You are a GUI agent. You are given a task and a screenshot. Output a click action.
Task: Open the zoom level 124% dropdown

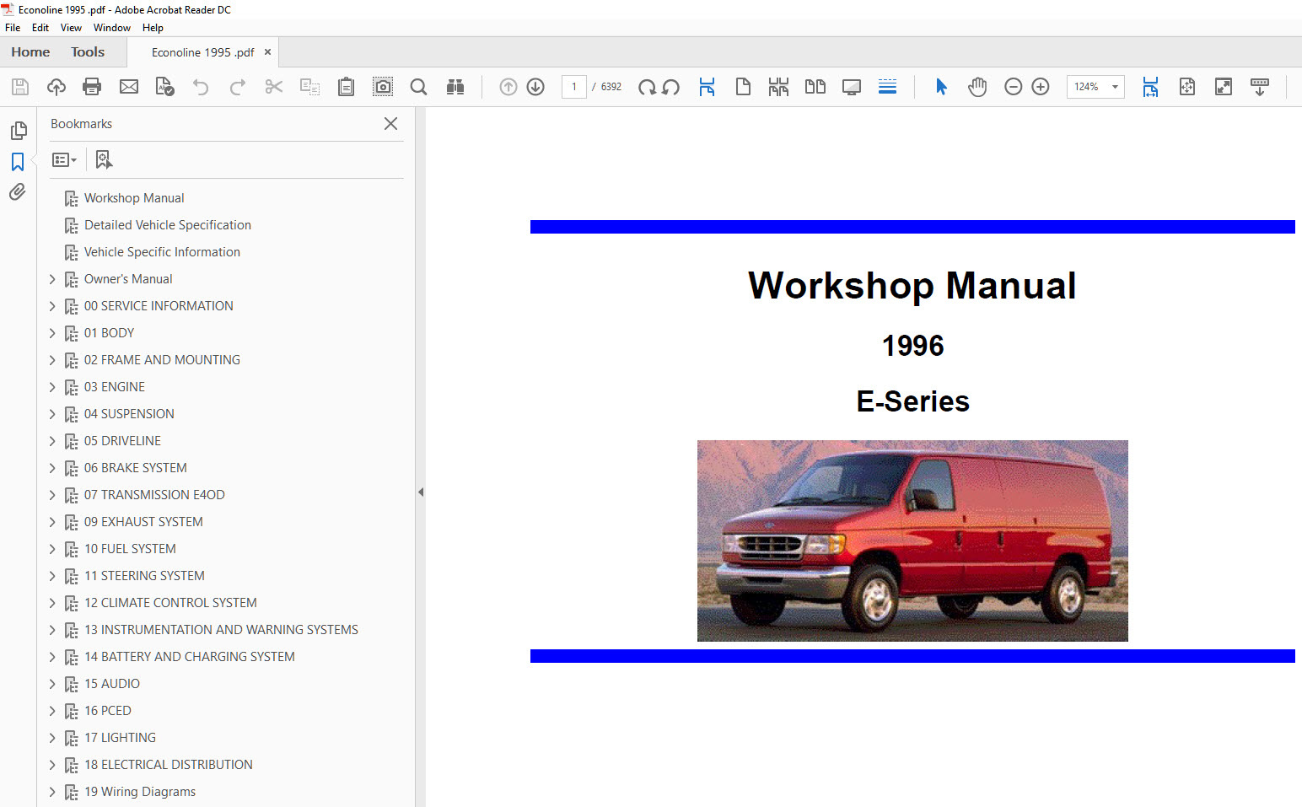1114,87
